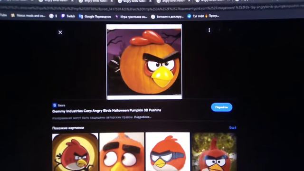Click the large pumpkin Angry Bird image
Screen dimensions: 304x171
click(144, 62)
